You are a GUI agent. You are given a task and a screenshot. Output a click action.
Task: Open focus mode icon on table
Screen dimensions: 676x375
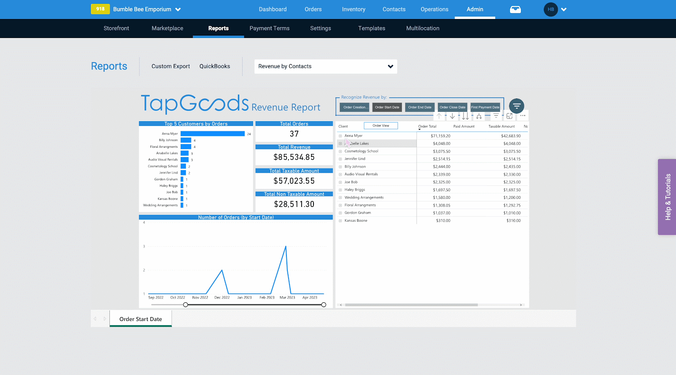click(x=510, y=116)
